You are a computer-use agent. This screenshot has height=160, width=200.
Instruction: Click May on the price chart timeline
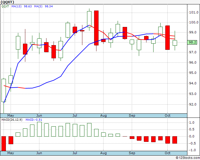11,115
